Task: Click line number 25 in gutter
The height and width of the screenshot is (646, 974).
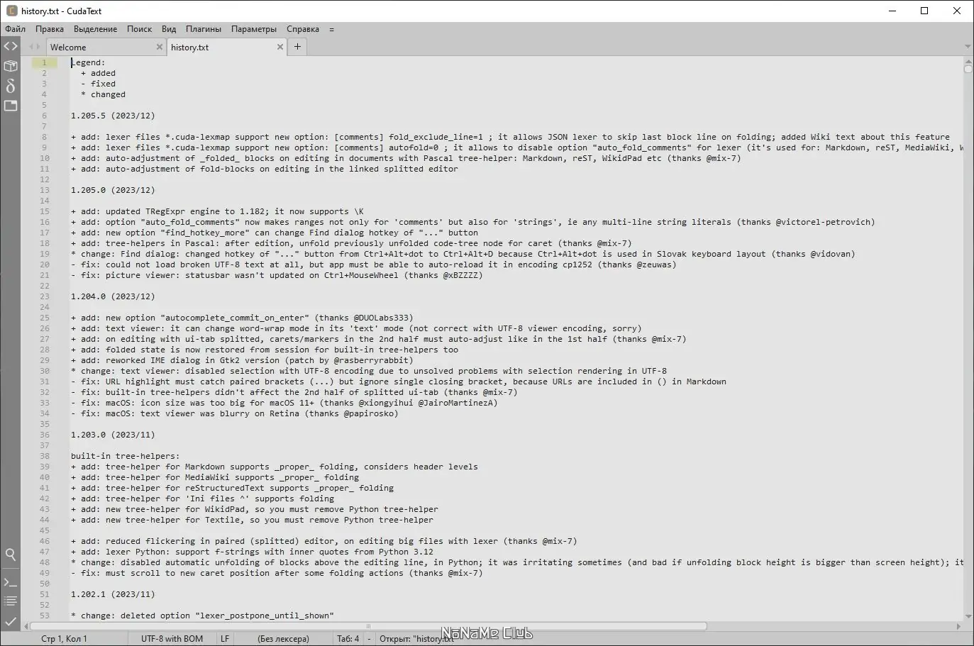Action: (44, 318)
